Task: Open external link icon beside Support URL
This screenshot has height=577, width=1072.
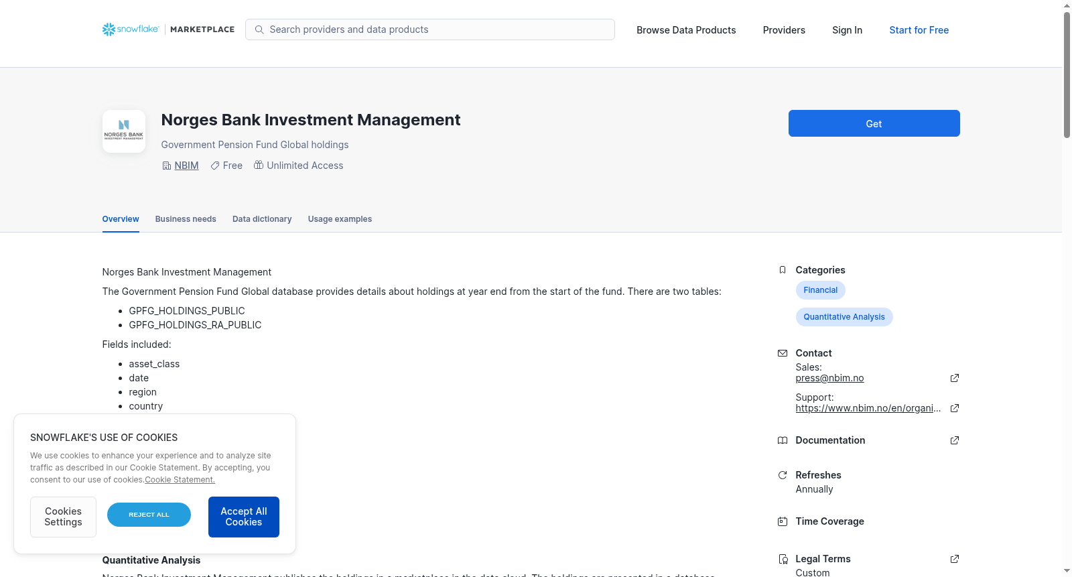Action: coord(955,408)
